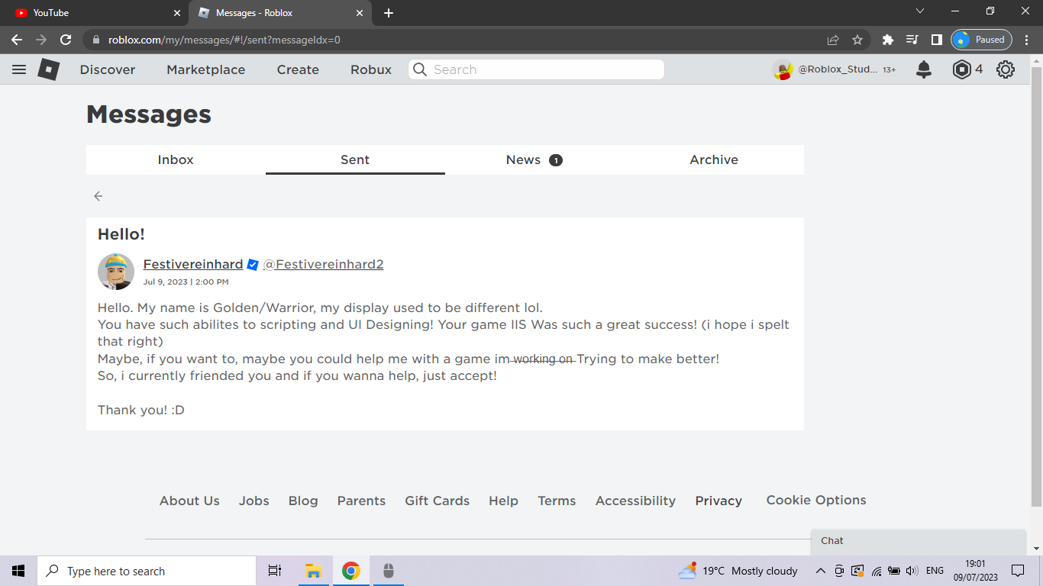Open the Gift Cards footer link
This screenshot has height=586, width=1043.
coord(438,501)
